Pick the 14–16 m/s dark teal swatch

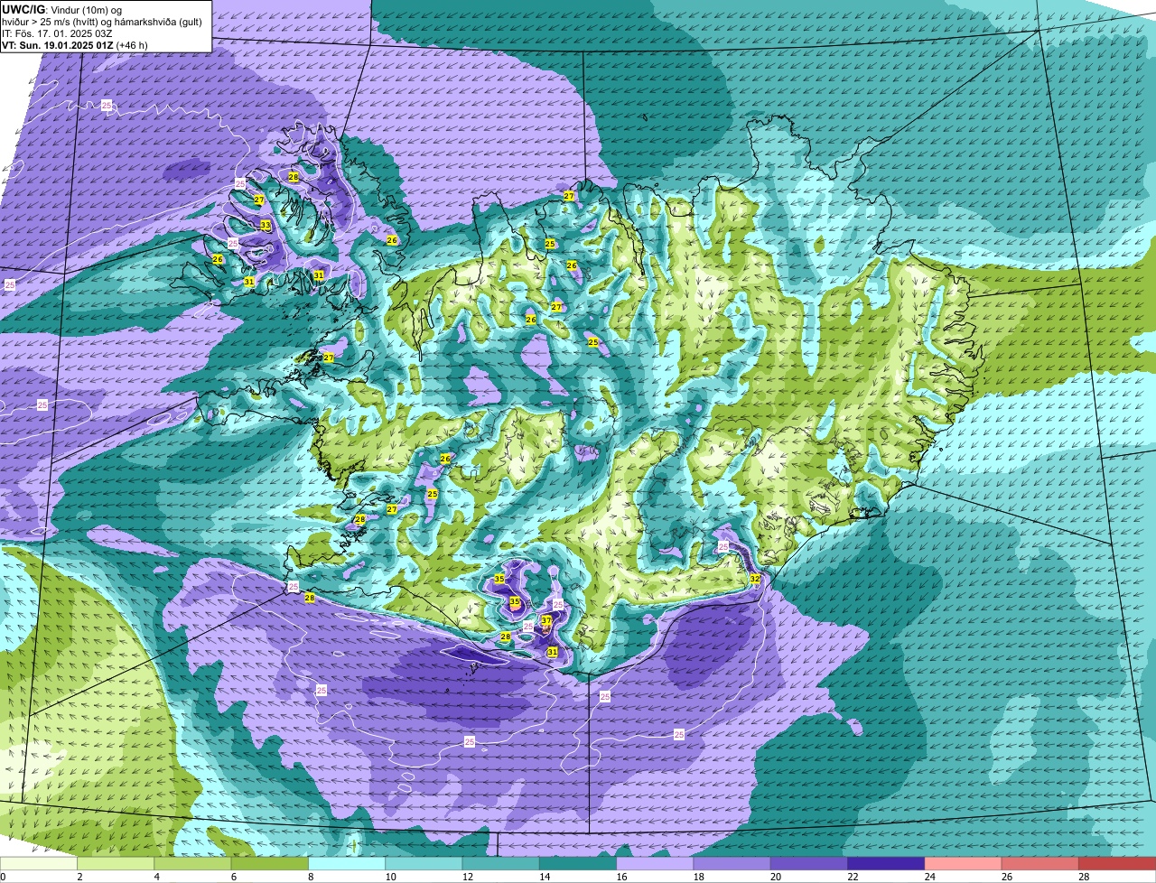[x=578, y=863]
